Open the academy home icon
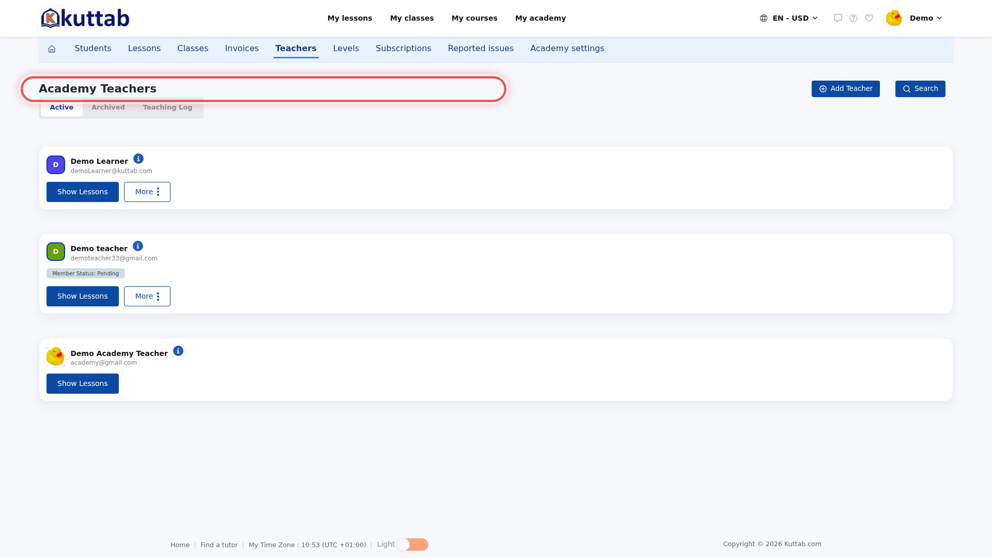 coord(52,49)
